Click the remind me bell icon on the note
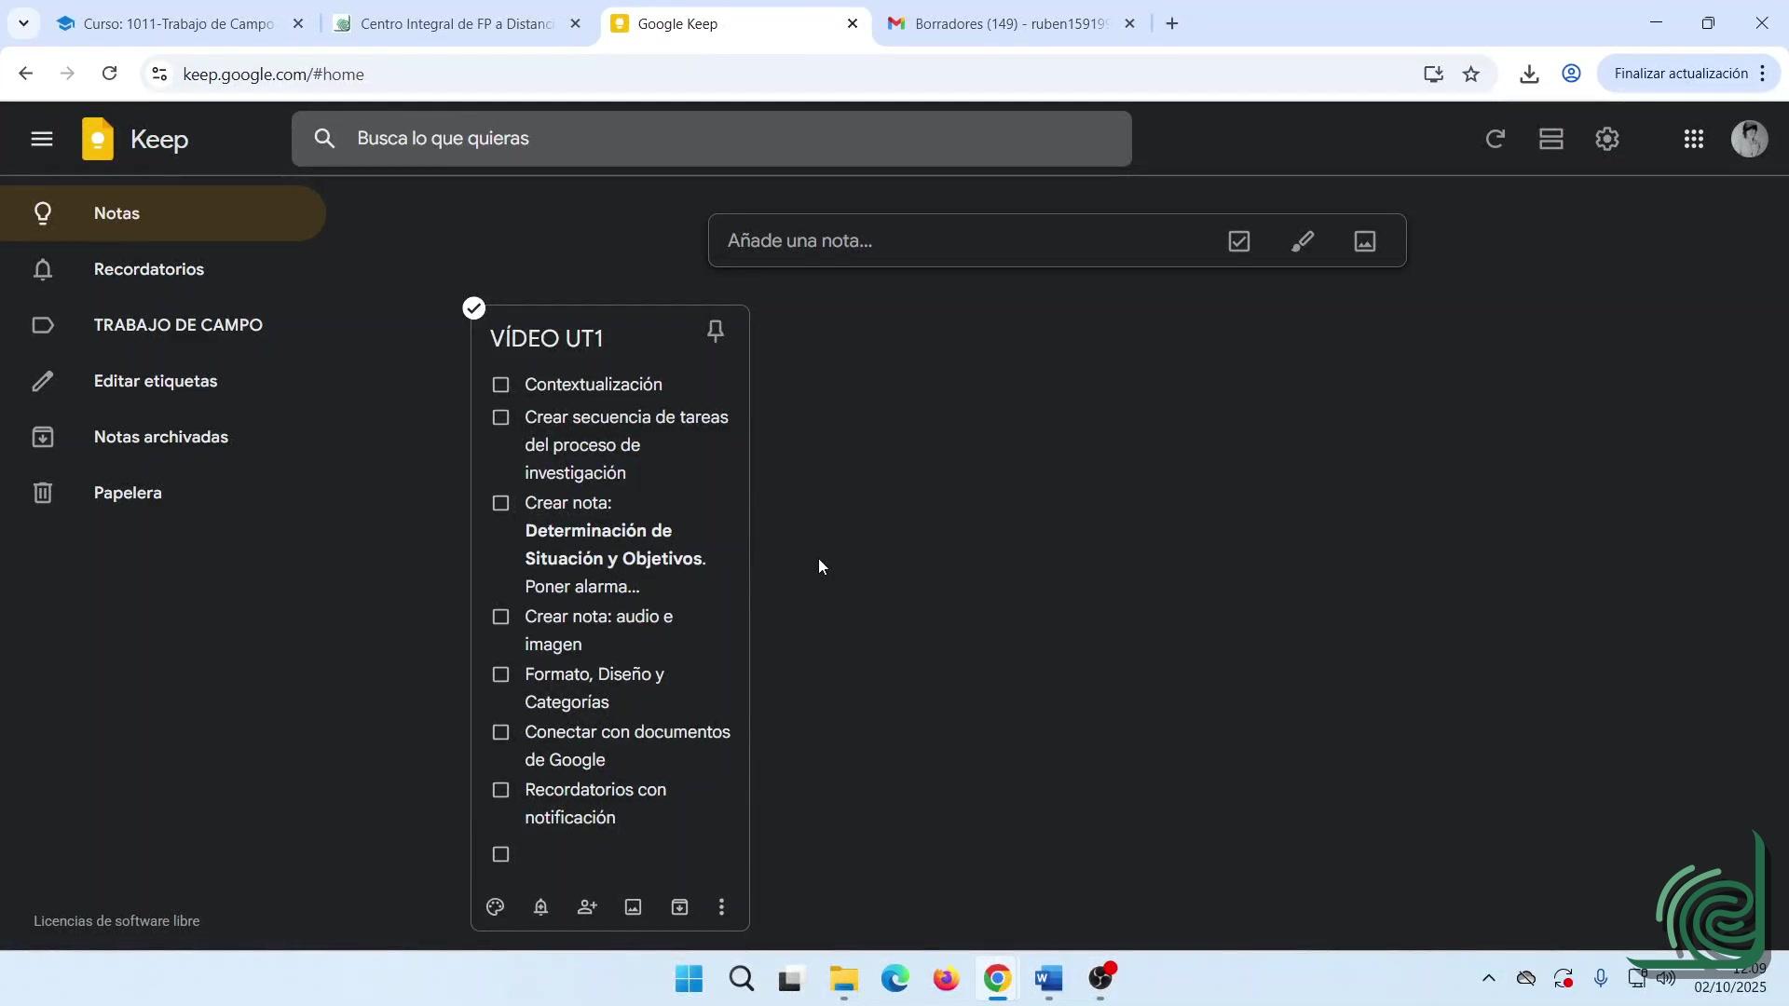 (x=540, y=907)
